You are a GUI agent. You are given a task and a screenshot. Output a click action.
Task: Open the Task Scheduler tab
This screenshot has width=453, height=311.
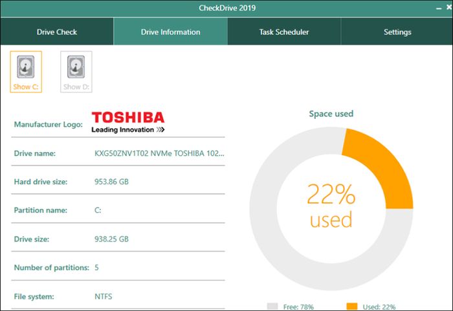pyautogui.click(x=284, y=32)
